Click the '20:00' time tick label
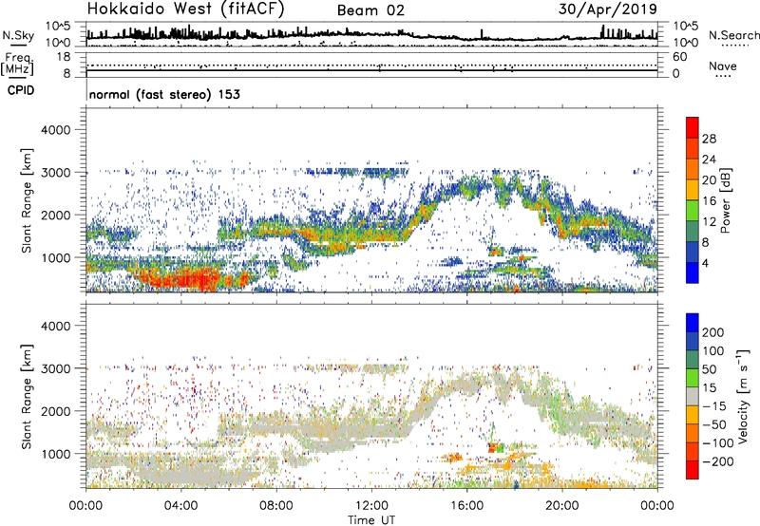760x526 pixels. pos(562,506)
